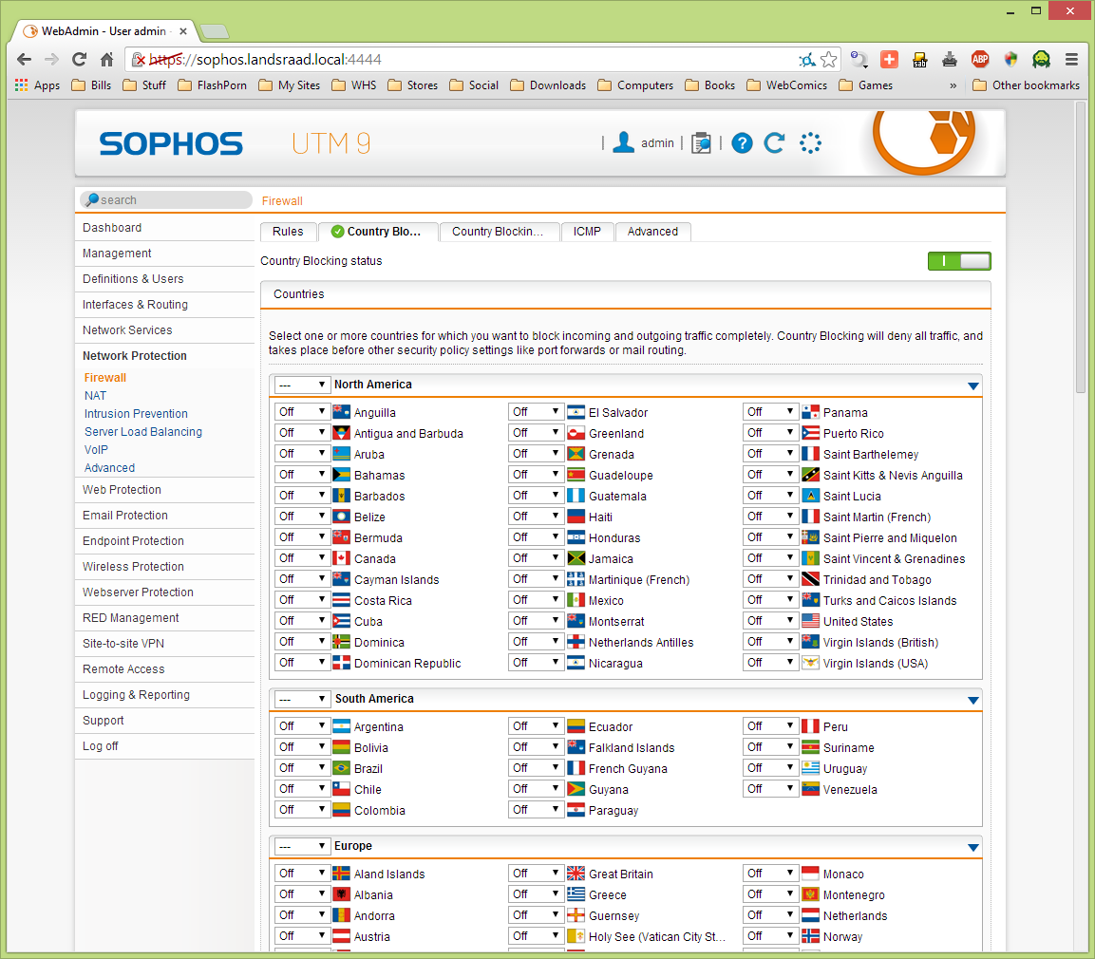Switch to the Advanced firewall tab
1095x959 pixels.
point(652,232)
